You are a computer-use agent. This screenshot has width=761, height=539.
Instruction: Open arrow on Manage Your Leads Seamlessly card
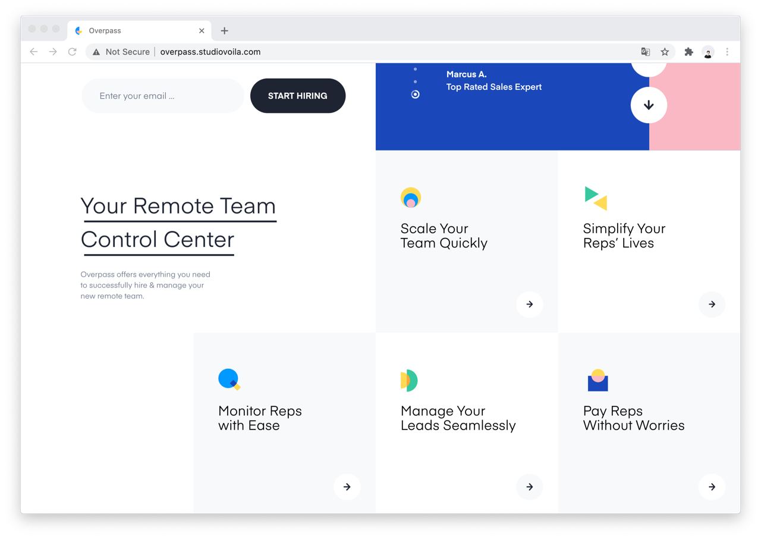(x=530, y=487)
